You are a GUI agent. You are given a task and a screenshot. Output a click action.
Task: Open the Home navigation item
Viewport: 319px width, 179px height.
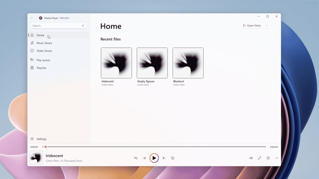pos(59,35)
